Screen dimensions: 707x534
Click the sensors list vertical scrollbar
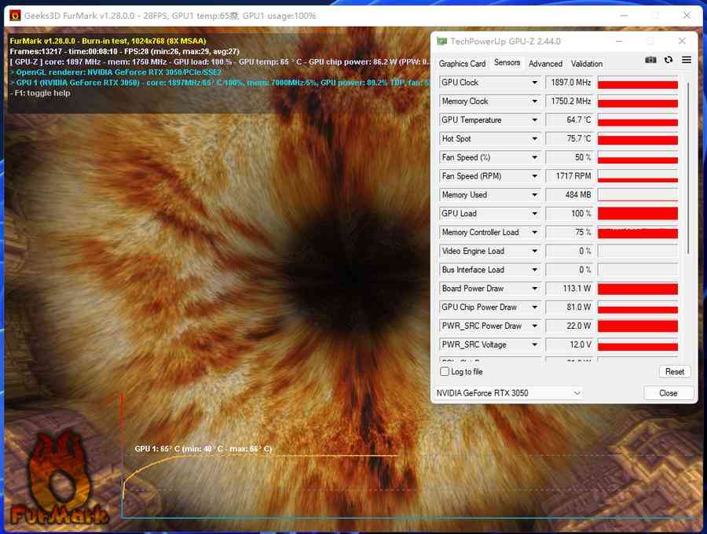coord(688,165)
